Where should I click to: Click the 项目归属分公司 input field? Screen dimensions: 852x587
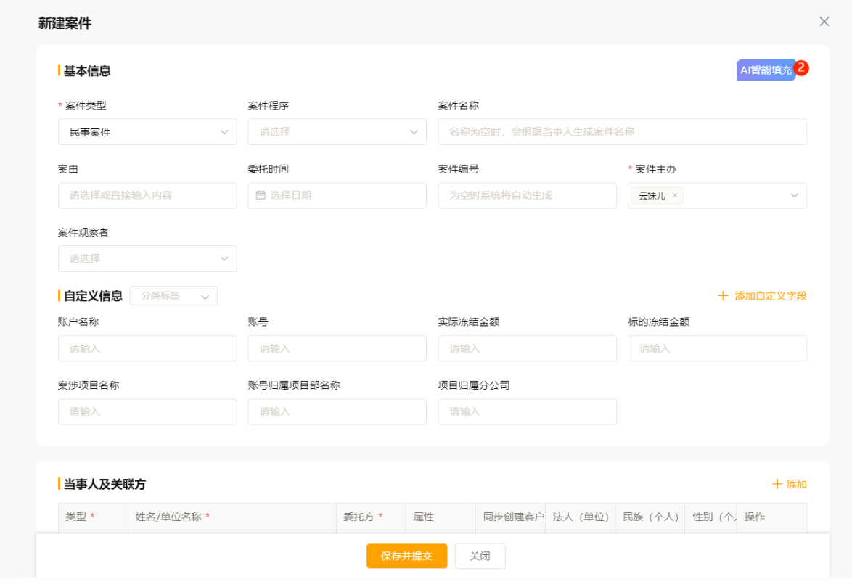pos(527,411)
